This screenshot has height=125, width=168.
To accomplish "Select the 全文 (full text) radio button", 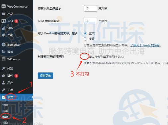I will [x=85, y=33].
